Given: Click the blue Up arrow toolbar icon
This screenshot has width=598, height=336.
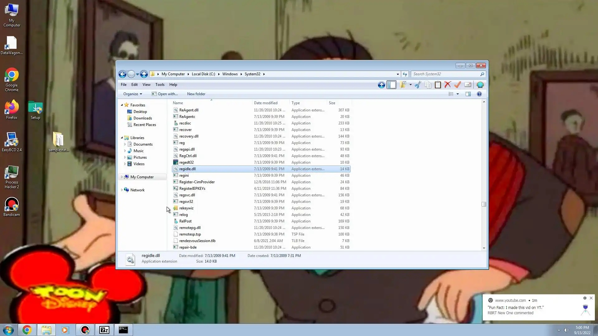Looking at the screenshot, I should point(381,85).
